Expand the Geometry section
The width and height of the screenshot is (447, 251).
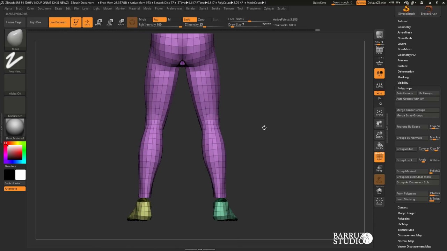pyautogui.click(x=404, y=27)
